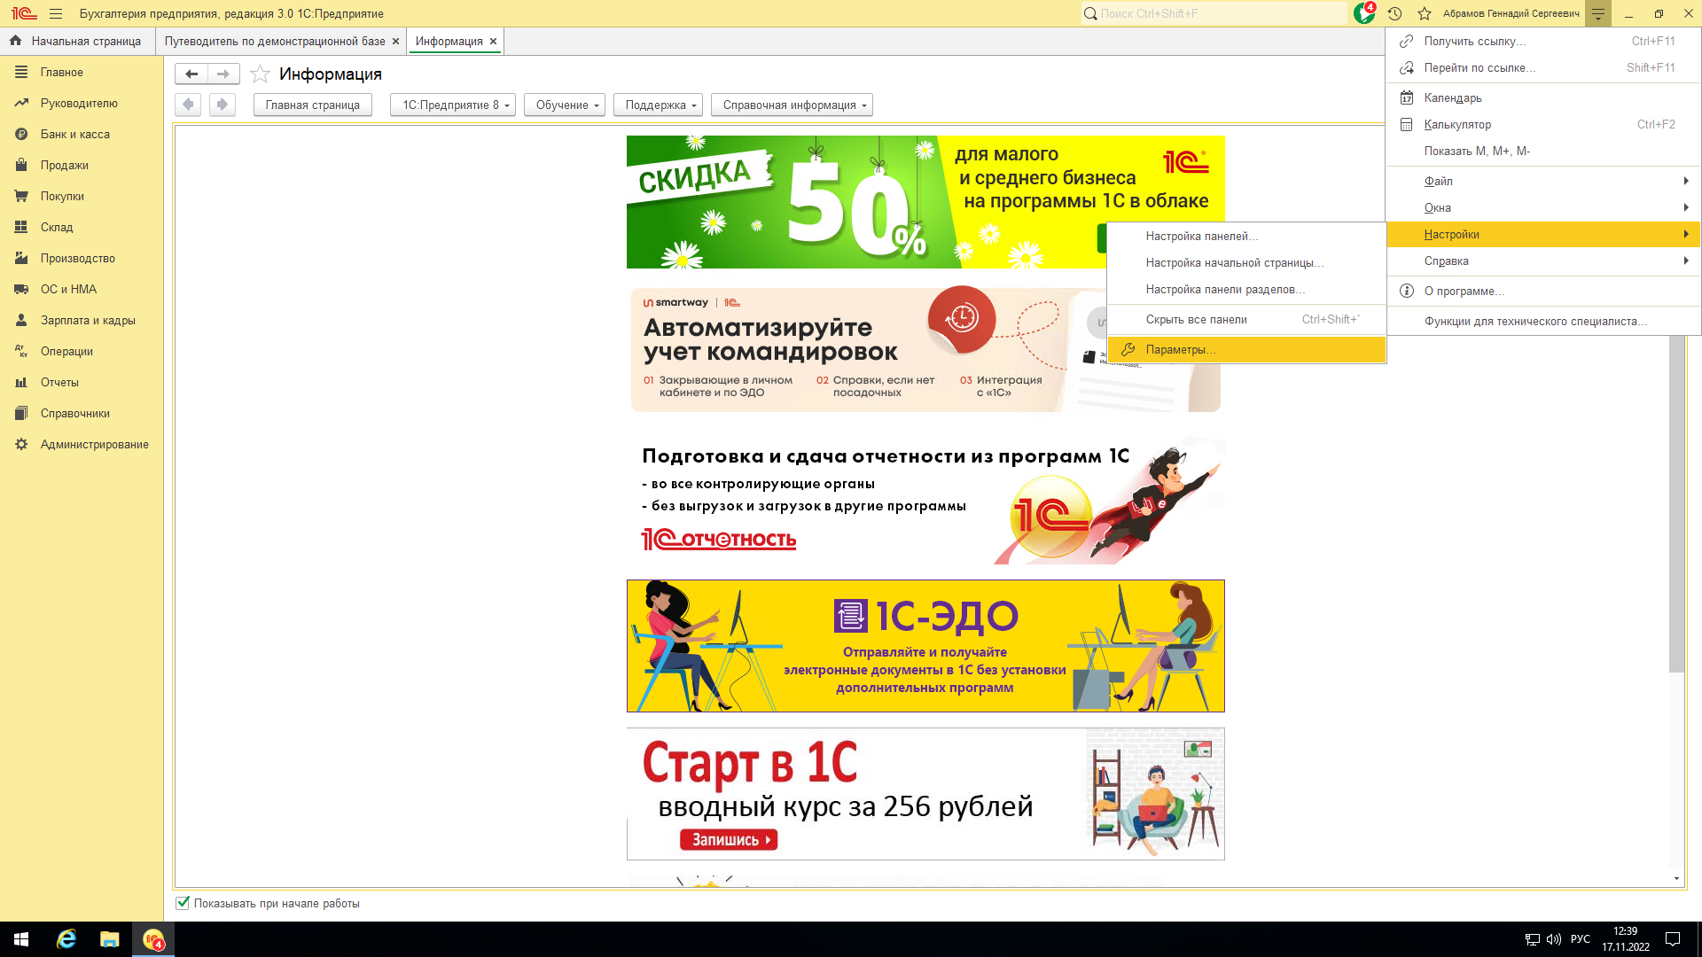Open the 1С-ЭДО banner
1702x957 pixels.
pos(925,646)
